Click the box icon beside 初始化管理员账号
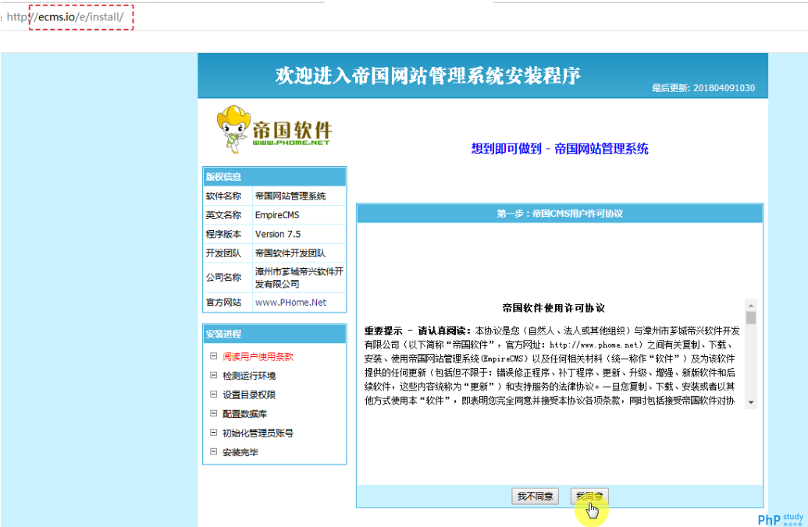Image resolution: width=808 pixels, height=527 pixels. (x=213, y=433)
